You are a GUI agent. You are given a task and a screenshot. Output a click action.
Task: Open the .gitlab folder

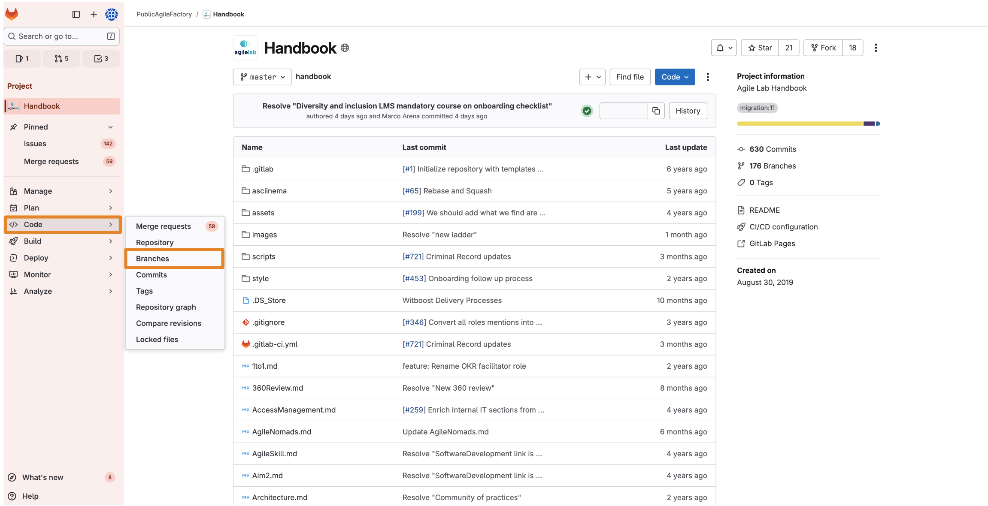point(263,169)
